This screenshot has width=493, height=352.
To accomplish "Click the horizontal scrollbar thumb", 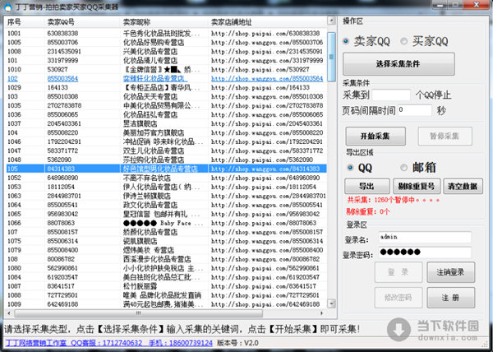I will click(138, 313).
